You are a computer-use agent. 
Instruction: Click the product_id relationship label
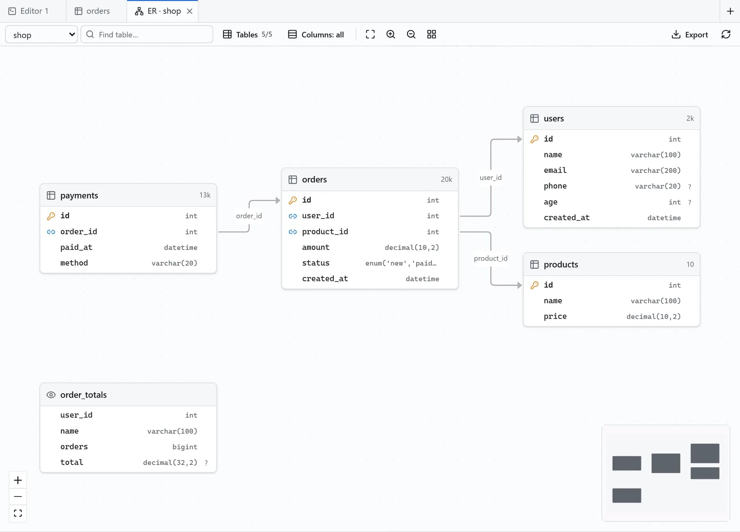(x=491, y=258)
